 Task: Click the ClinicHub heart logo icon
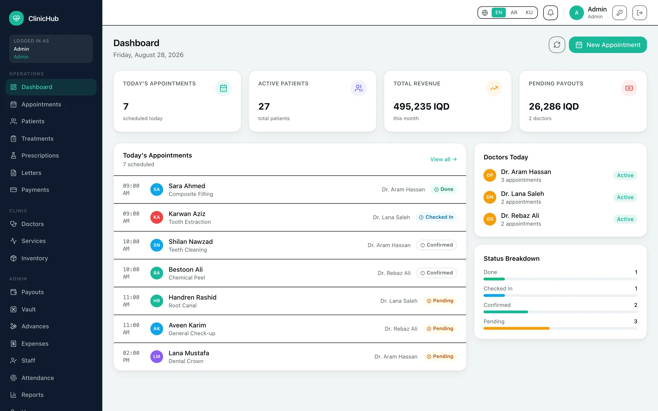pyautogui.click(x=16, y=18)
